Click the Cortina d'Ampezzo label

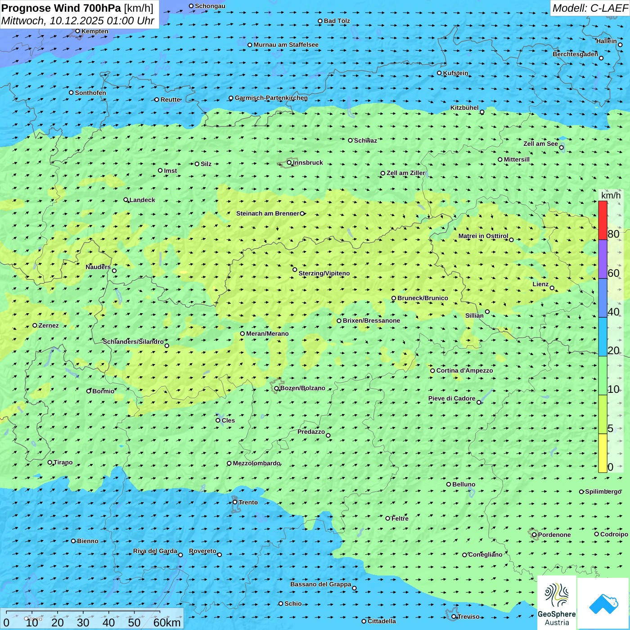click(464, 370)
